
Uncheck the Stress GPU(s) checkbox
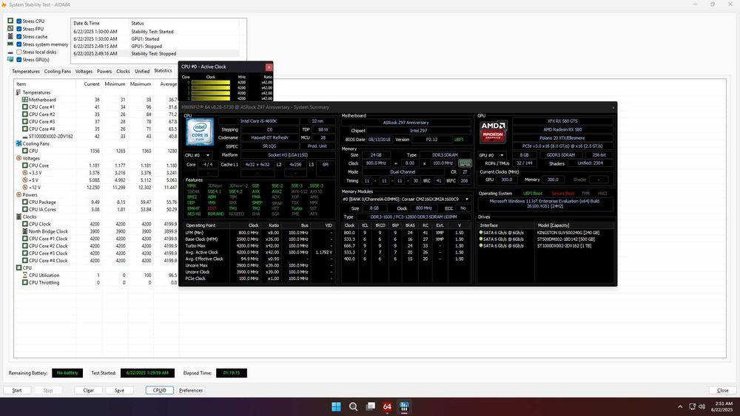pos(19,60)
